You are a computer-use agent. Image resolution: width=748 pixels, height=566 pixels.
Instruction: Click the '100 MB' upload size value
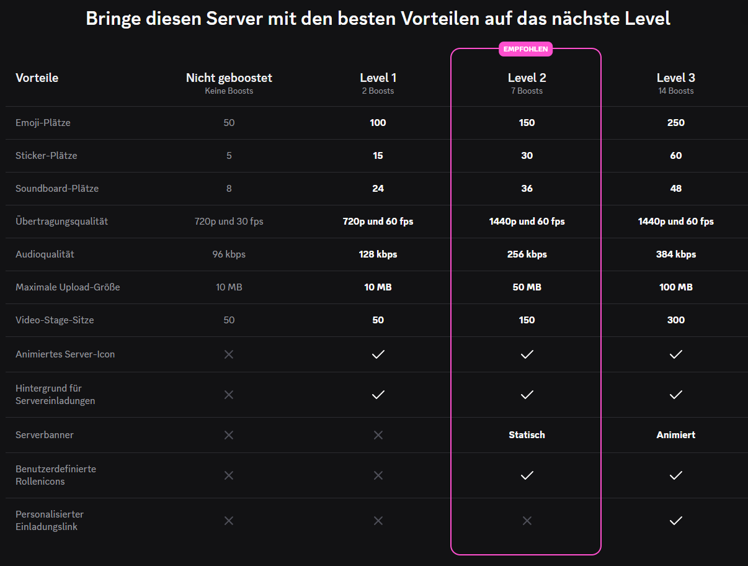(676, 287)
